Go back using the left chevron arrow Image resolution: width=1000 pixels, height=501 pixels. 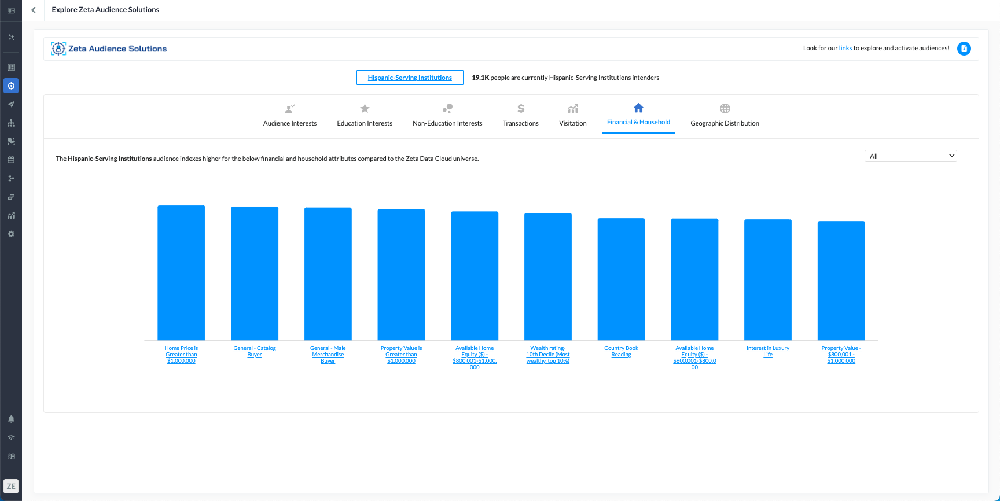pos(34,10)
